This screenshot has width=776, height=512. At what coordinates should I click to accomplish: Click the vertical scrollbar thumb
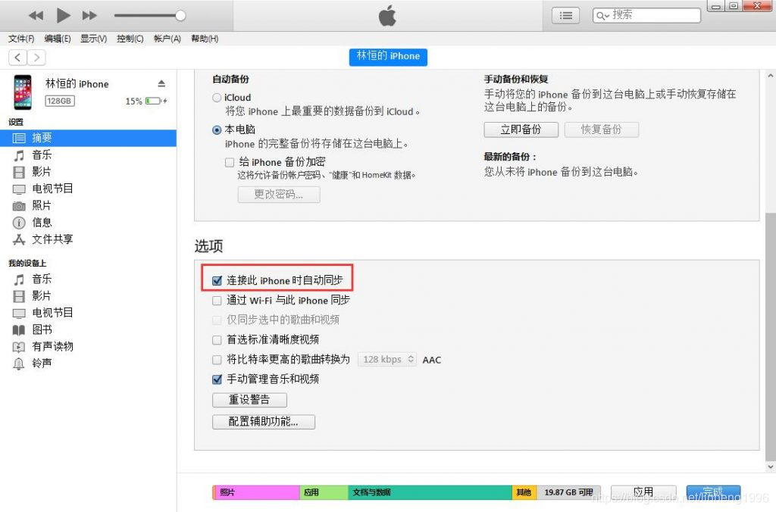pyautogui.click(x=770, y=336)
